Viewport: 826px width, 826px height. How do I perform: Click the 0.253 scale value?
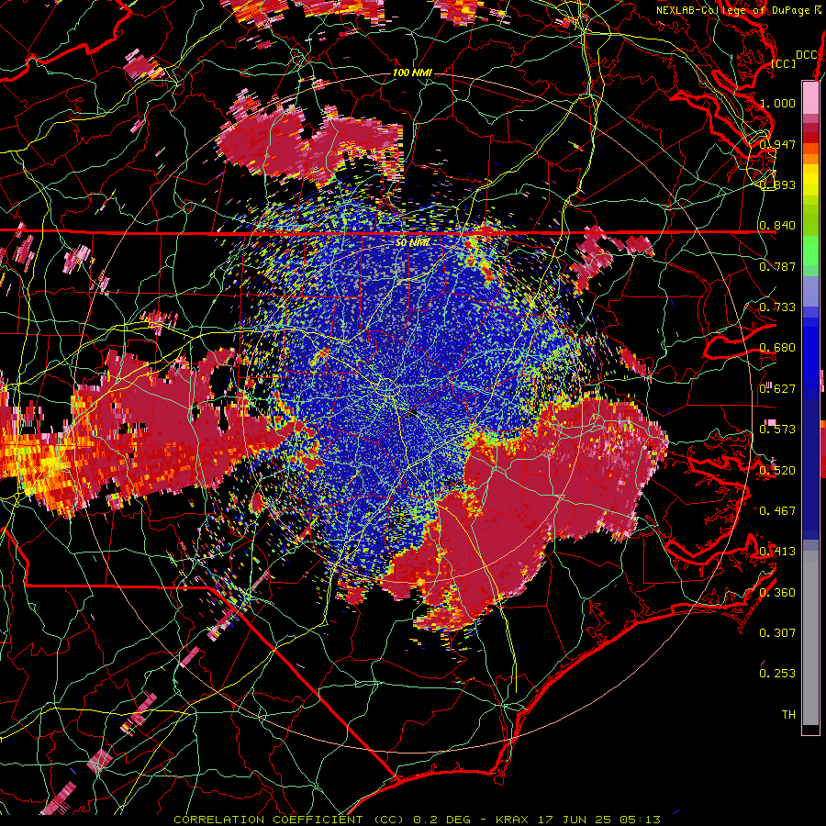[x=777, y=674]
